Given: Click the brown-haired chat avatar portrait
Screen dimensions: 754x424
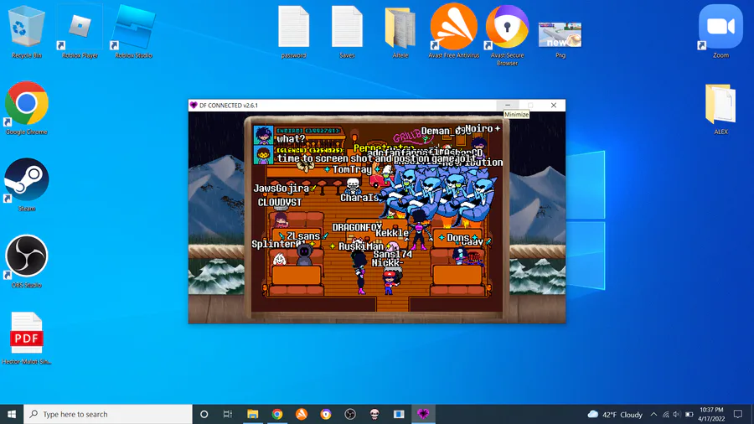Looking at the screenshot, I should pos(263,155).
